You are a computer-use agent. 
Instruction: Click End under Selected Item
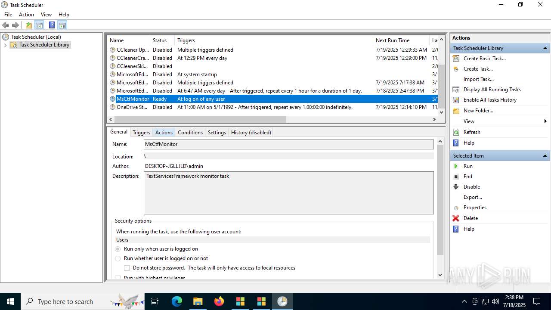coord(467,177)
